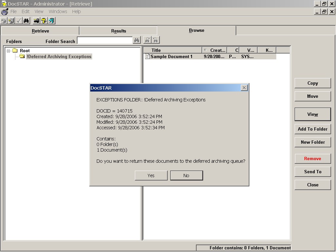Click the Folders label above the tree
The width and height of the screenshot is (336, 252).
tap(14, 41)
